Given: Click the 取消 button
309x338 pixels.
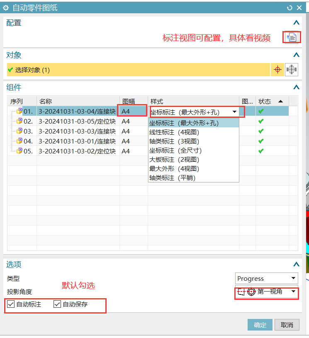Looking at the screenshot, I should click(x=287, y=325).
